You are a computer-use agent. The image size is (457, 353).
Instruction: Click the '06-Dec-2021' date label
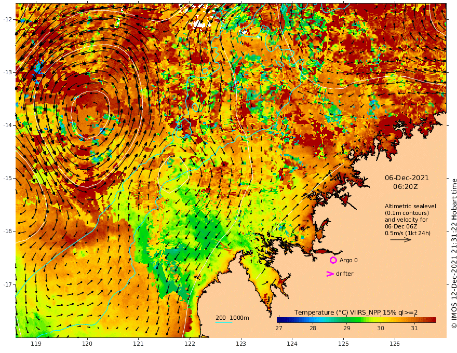pyautogui.click(x=407, y=178)
